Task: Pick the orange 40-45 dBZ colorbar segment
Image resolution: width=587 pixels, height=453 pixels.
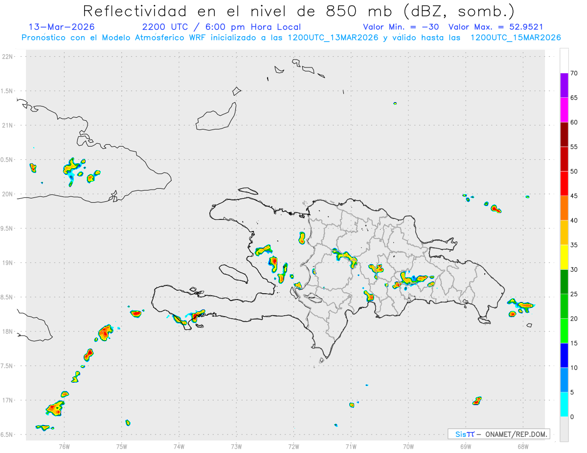Action: [564, 208]
